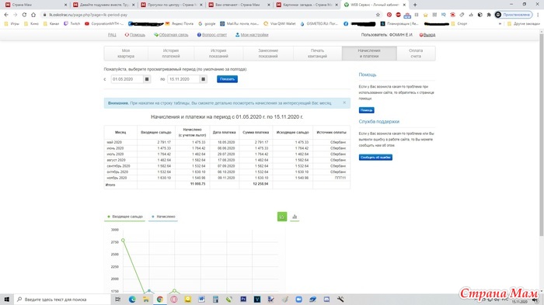The height and width of the screenshot is (305, 544).
Task: Select Начисления и платежи tab
Action: (x=369, y=54)
